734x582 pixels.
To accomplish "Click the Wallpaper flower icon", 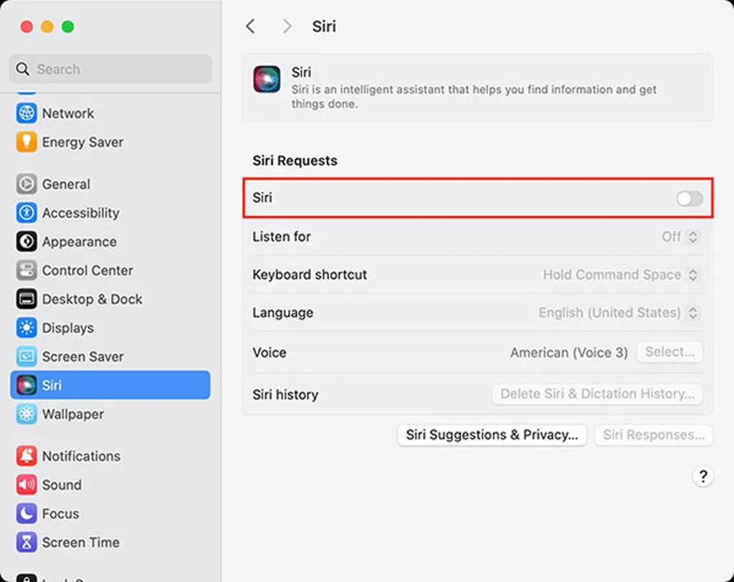I will [x=27, y=414].
